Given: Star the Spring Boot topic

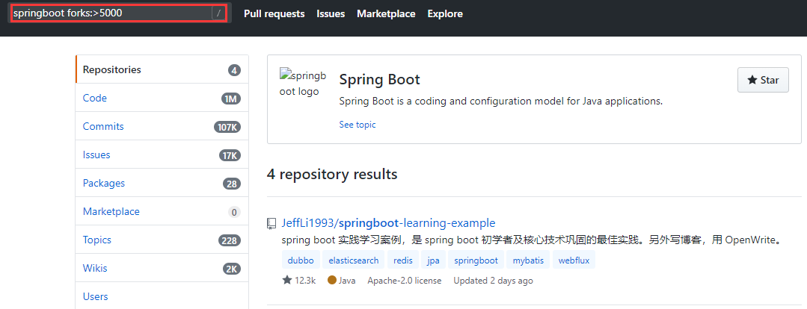Looking at the screenshot, I should click(x=763, y=80).
